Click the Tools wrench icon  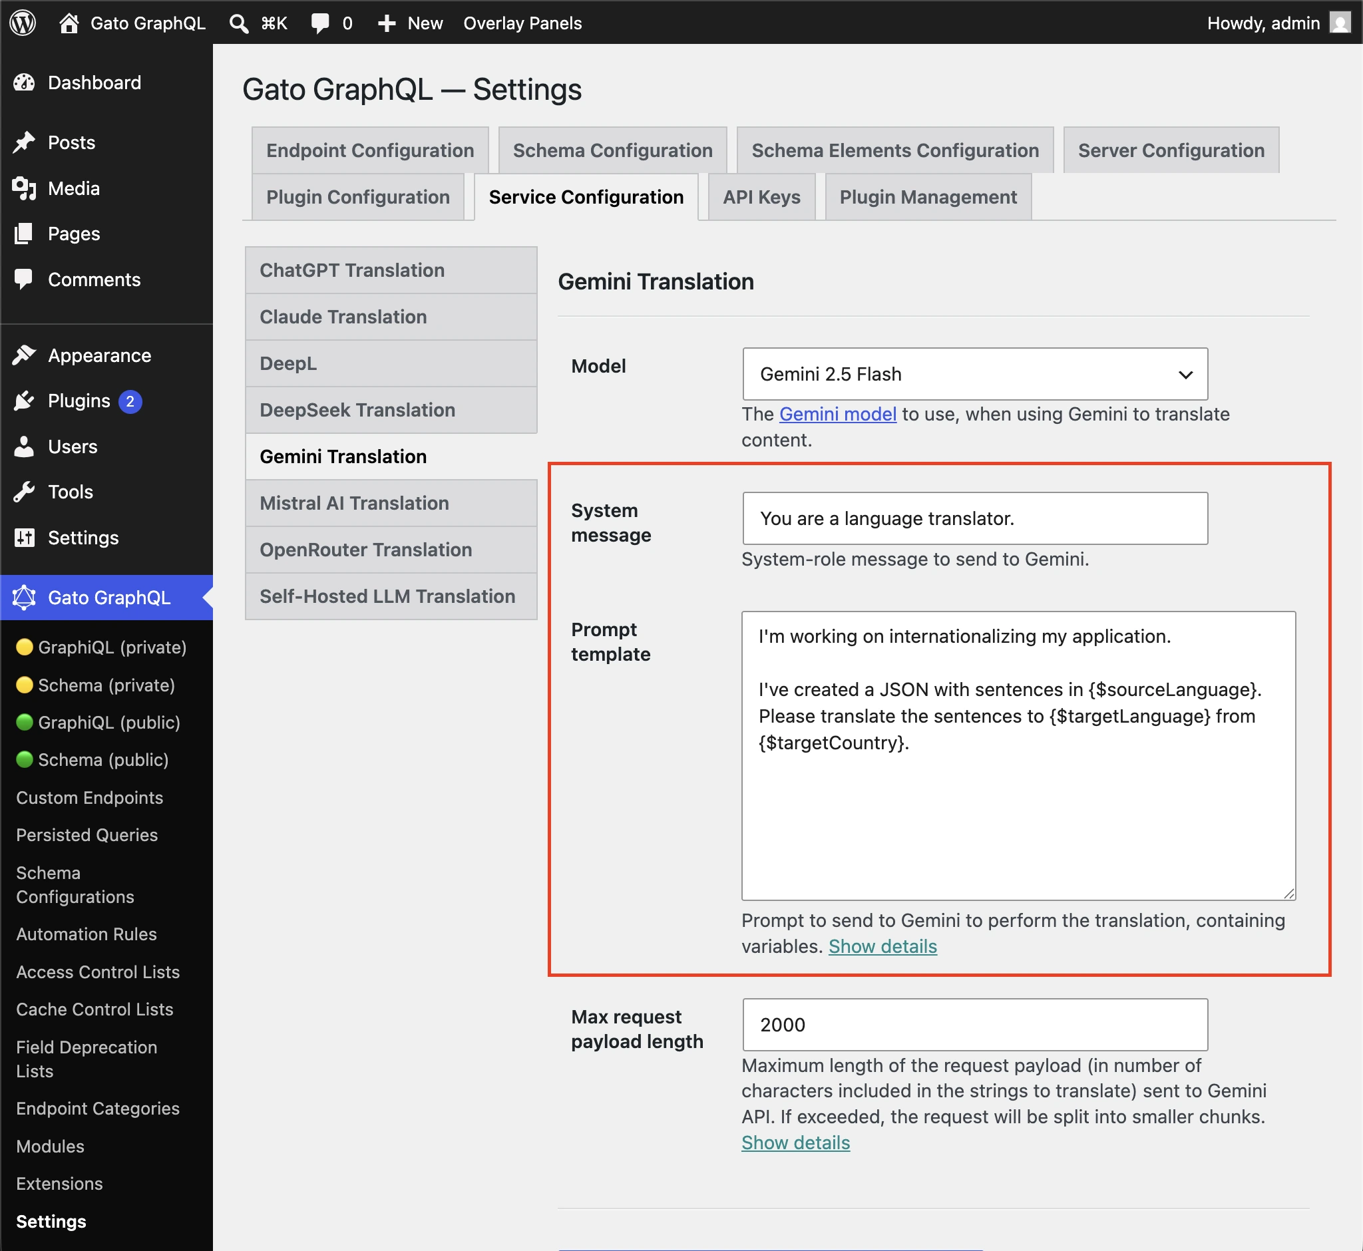(x=25, y=492)
